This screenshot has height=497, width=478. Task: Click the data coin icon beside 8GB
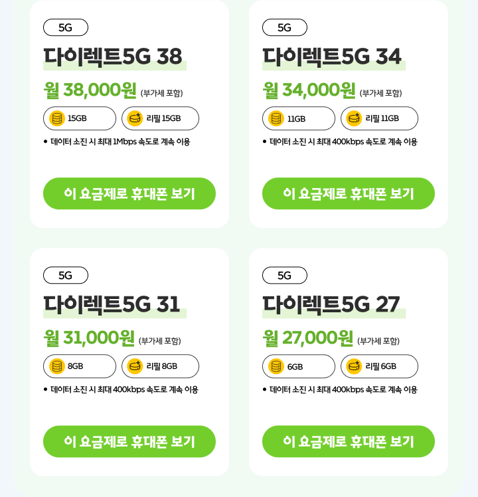(57, 366)
